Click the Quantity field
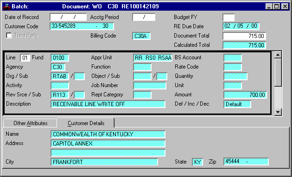The width and height of the screenshot is (292, 177). [x=235, y=76]
